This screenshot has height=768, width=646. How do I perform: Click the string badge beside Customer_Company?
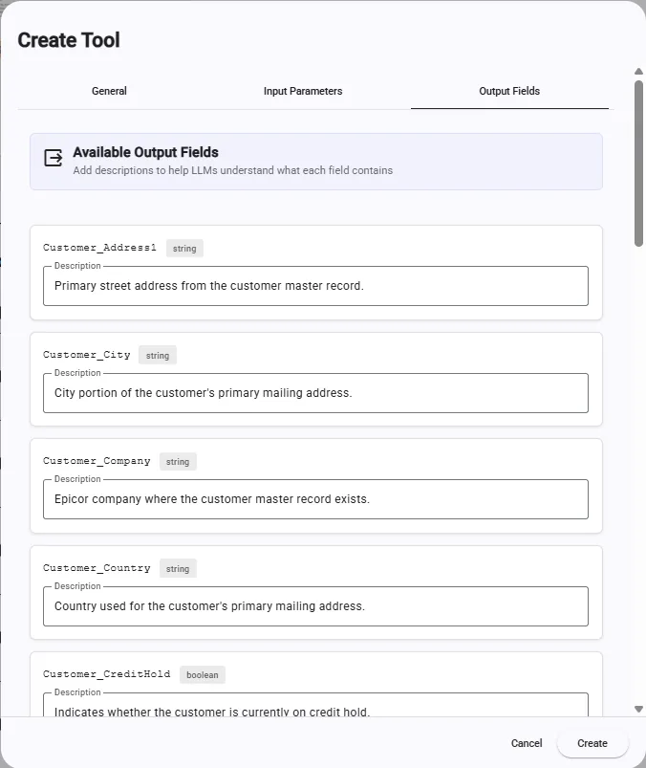[178, 462]
